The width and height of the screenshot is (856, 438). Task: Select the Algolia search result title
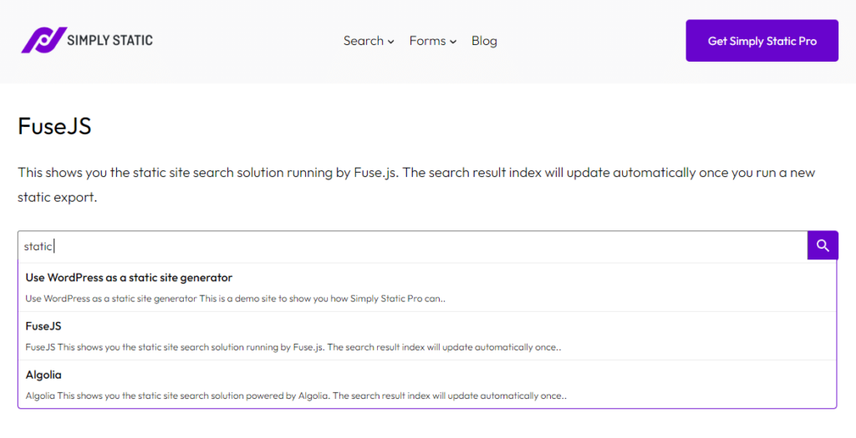pos(43,375)
